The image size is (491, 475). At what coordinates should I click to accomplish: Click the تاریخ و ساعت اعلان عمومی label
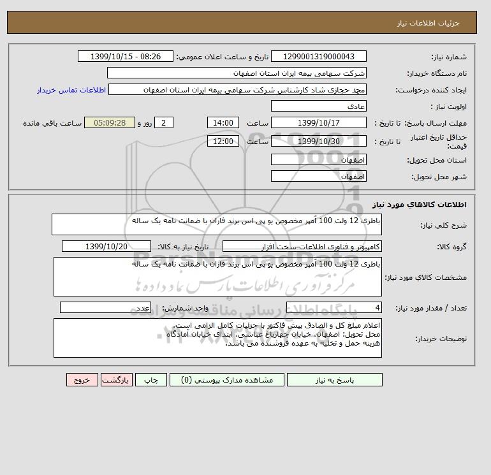(223, 57)
